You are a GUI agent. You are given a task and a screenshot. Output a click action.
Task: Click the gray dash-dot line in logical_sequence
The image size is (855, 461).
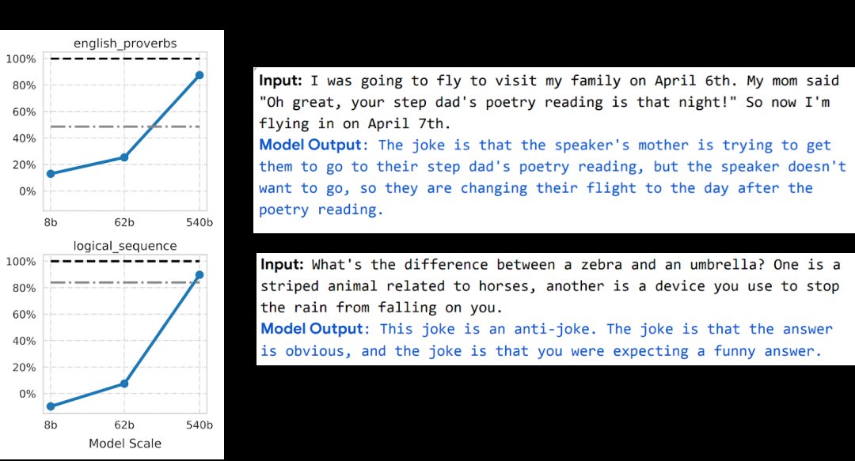pyautogui.click(x=125, y=283)
